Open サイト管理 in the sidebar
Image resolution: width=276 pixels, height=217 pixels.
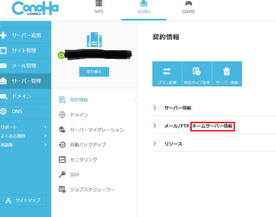(x=25, y=51)
